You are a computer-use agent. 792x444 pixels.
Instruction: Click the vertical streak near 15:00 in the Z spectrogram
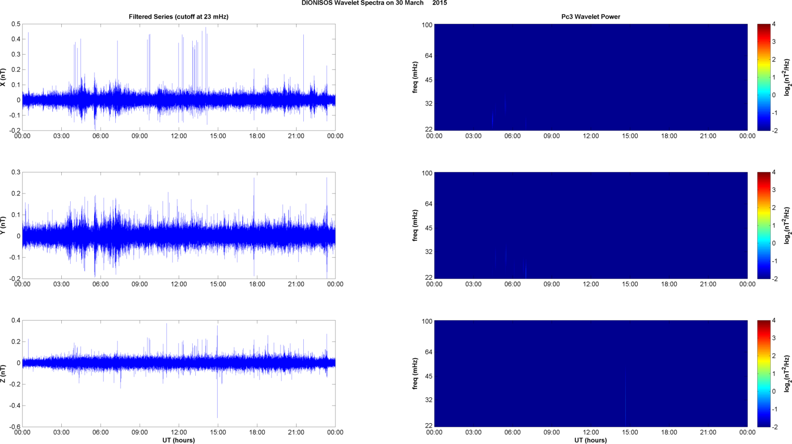point(626,398)
